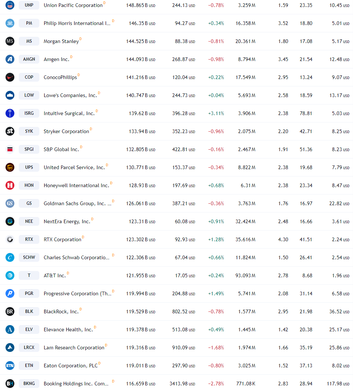
Task: Click the Lam Research logo icon
Action: pos(10,347)
